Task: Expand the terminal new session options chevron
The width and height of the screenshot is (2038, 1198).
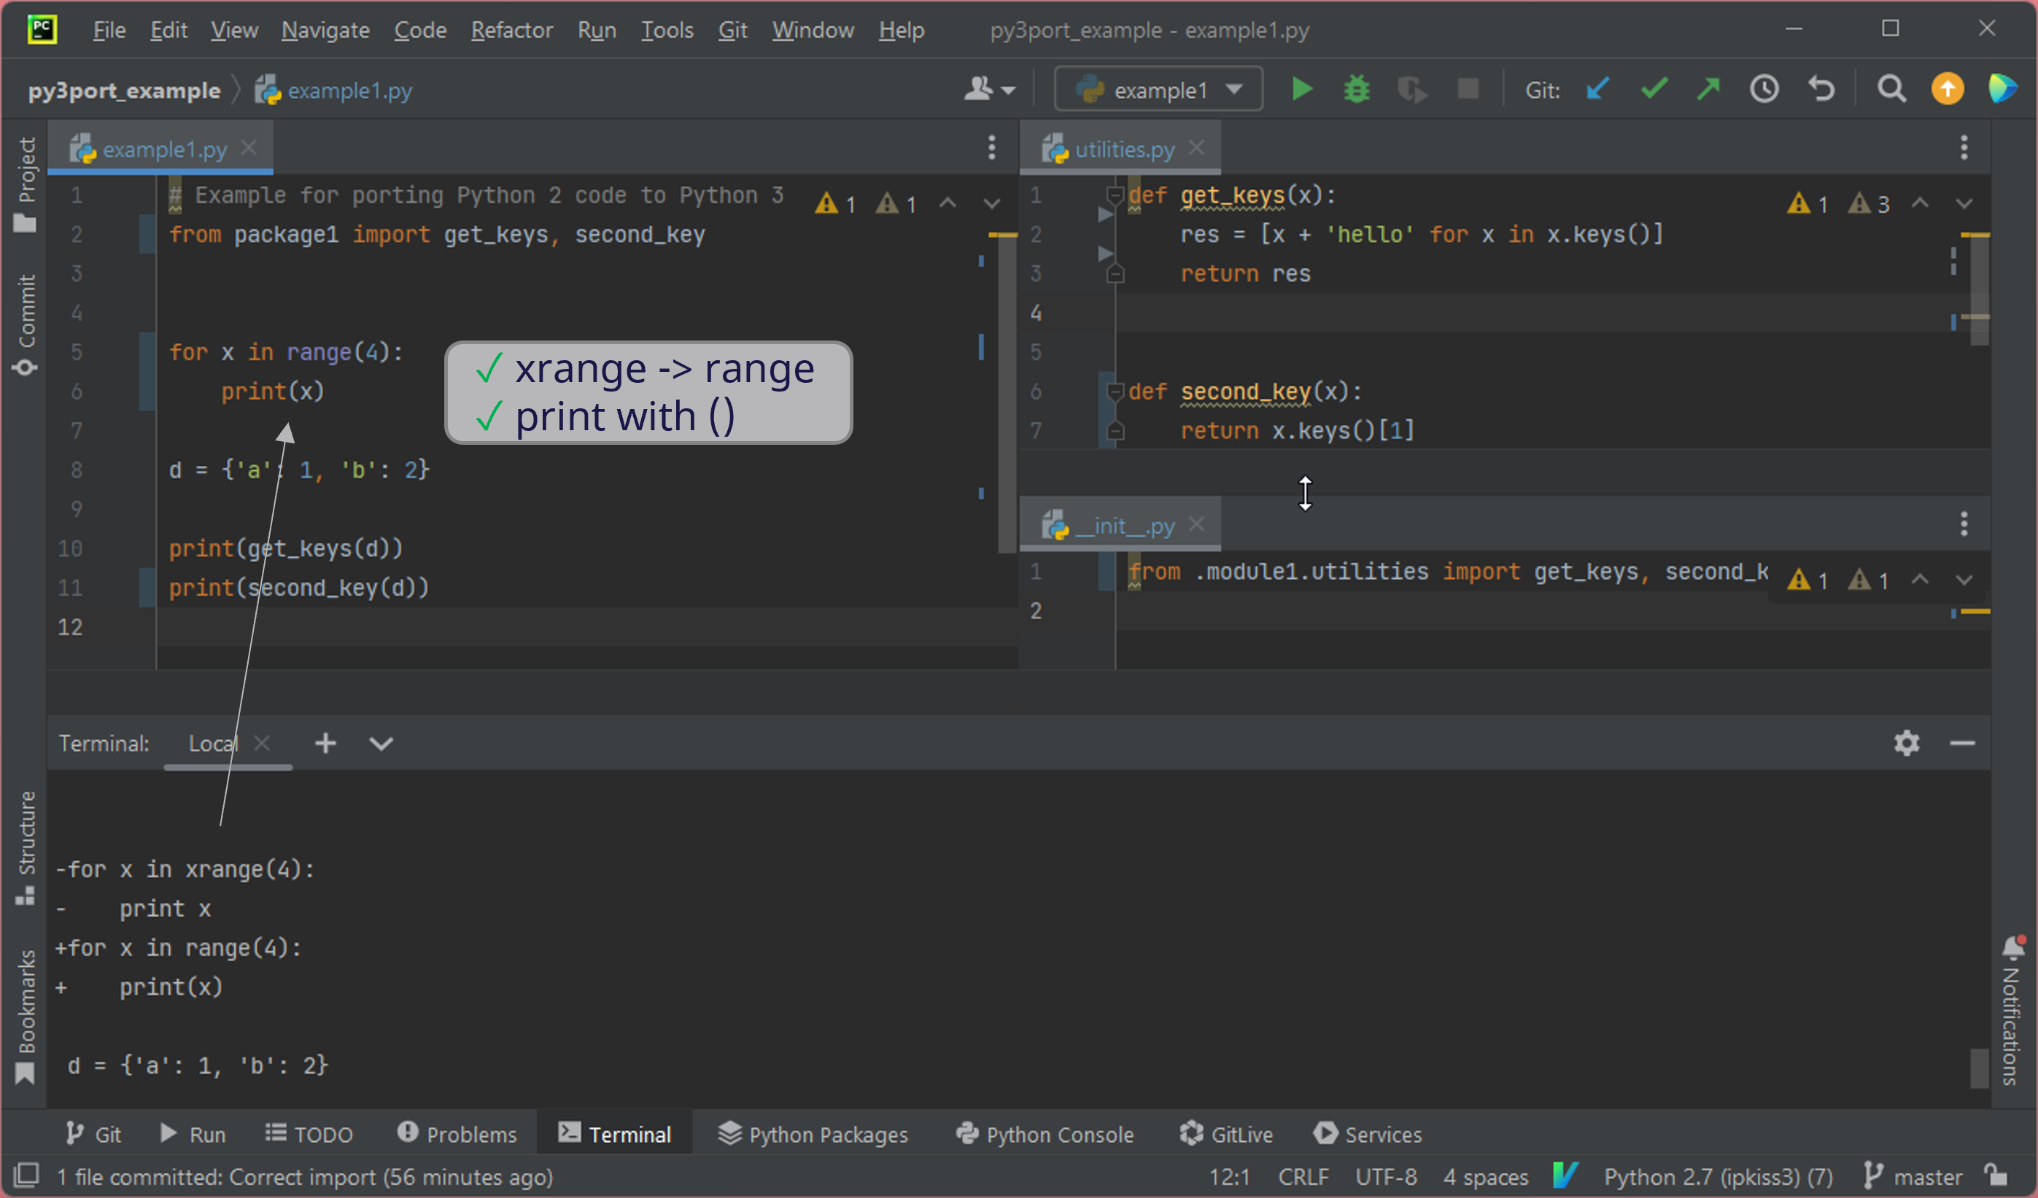Action: (381, 743)
